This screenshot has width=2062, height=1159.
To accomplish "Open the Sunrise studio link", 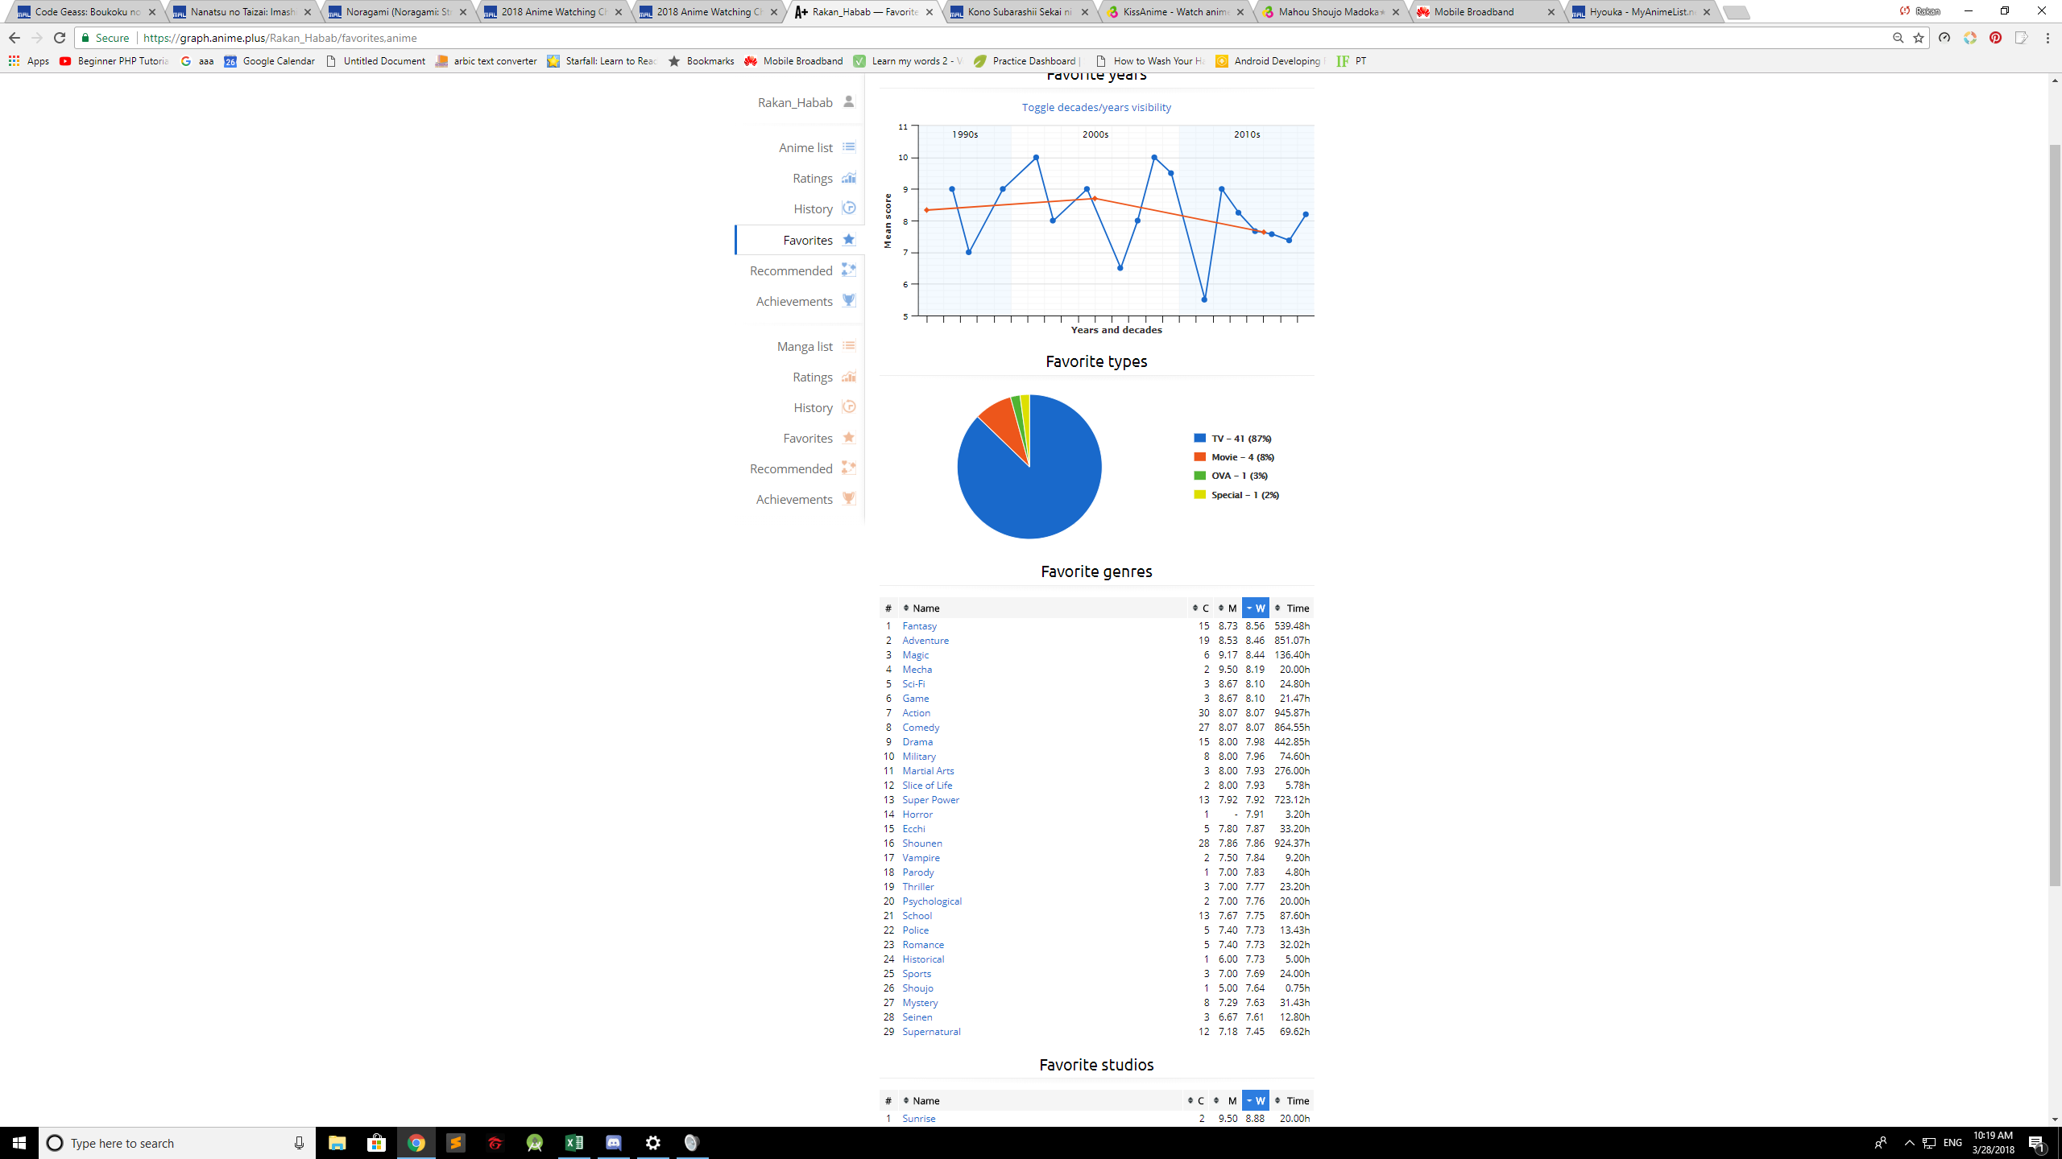I will (x=918, y=1118).
